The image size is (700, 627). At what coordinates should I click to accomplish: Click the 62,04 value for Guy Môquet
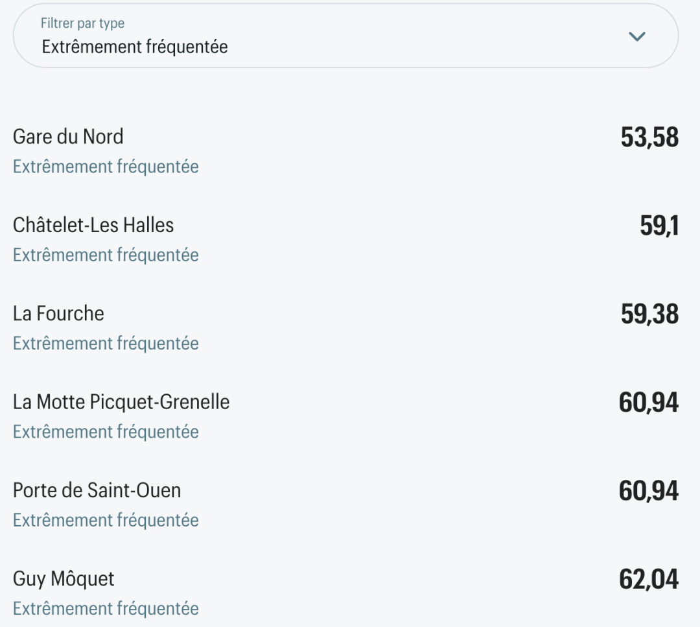pyautogui.click(x=649, y=579)
